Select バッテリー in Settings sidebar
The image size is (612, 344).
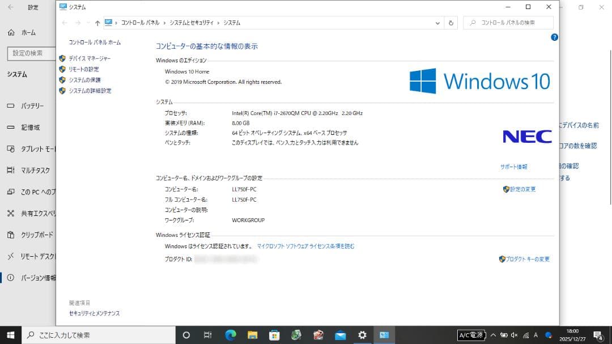[x=32, y=106]
